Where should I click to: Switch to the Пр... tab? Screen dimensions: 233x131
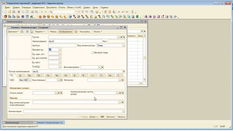point(39,75)
